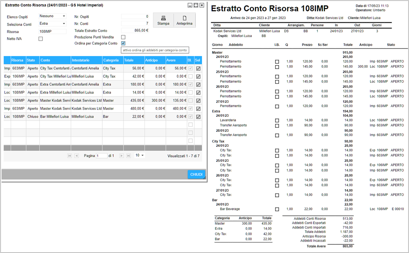Toggle Bl. checkbox for Extra Millefiori Luisa row
Image resolution: width=409 pixels, height=253 pixels.
(x=191, y=93)
